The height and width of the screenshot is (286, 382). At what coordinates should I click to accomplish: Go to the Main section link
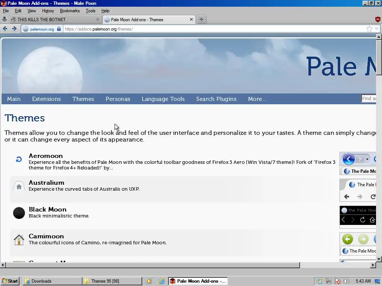tap(14, 99)
